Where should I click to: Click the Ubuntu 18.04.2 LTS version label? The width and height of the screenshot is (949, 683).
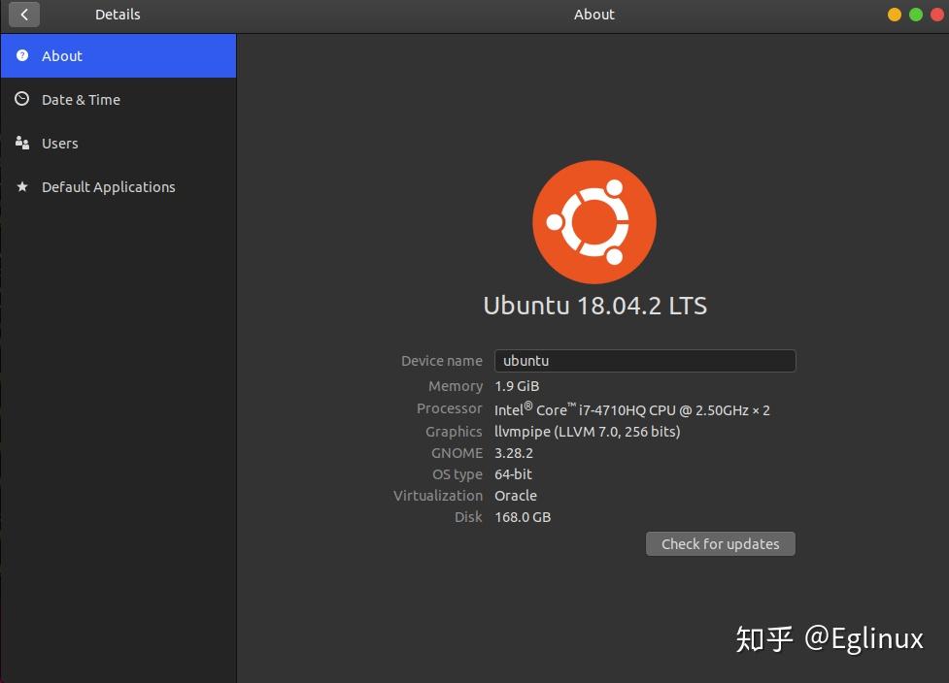coord(593,305)
